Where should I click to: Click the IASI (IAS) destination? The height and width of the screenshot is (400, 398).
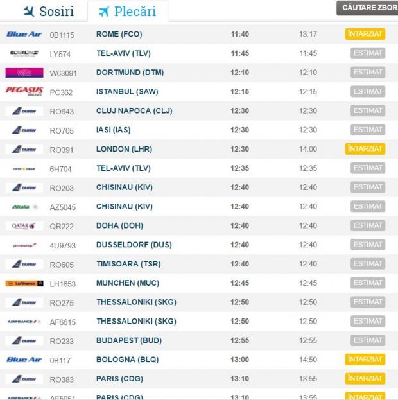tap(113, 130)
